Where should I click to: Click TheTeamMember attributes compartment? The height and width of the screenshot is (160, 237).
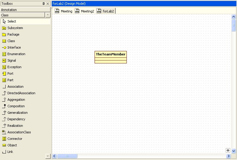tap(111, 59)
